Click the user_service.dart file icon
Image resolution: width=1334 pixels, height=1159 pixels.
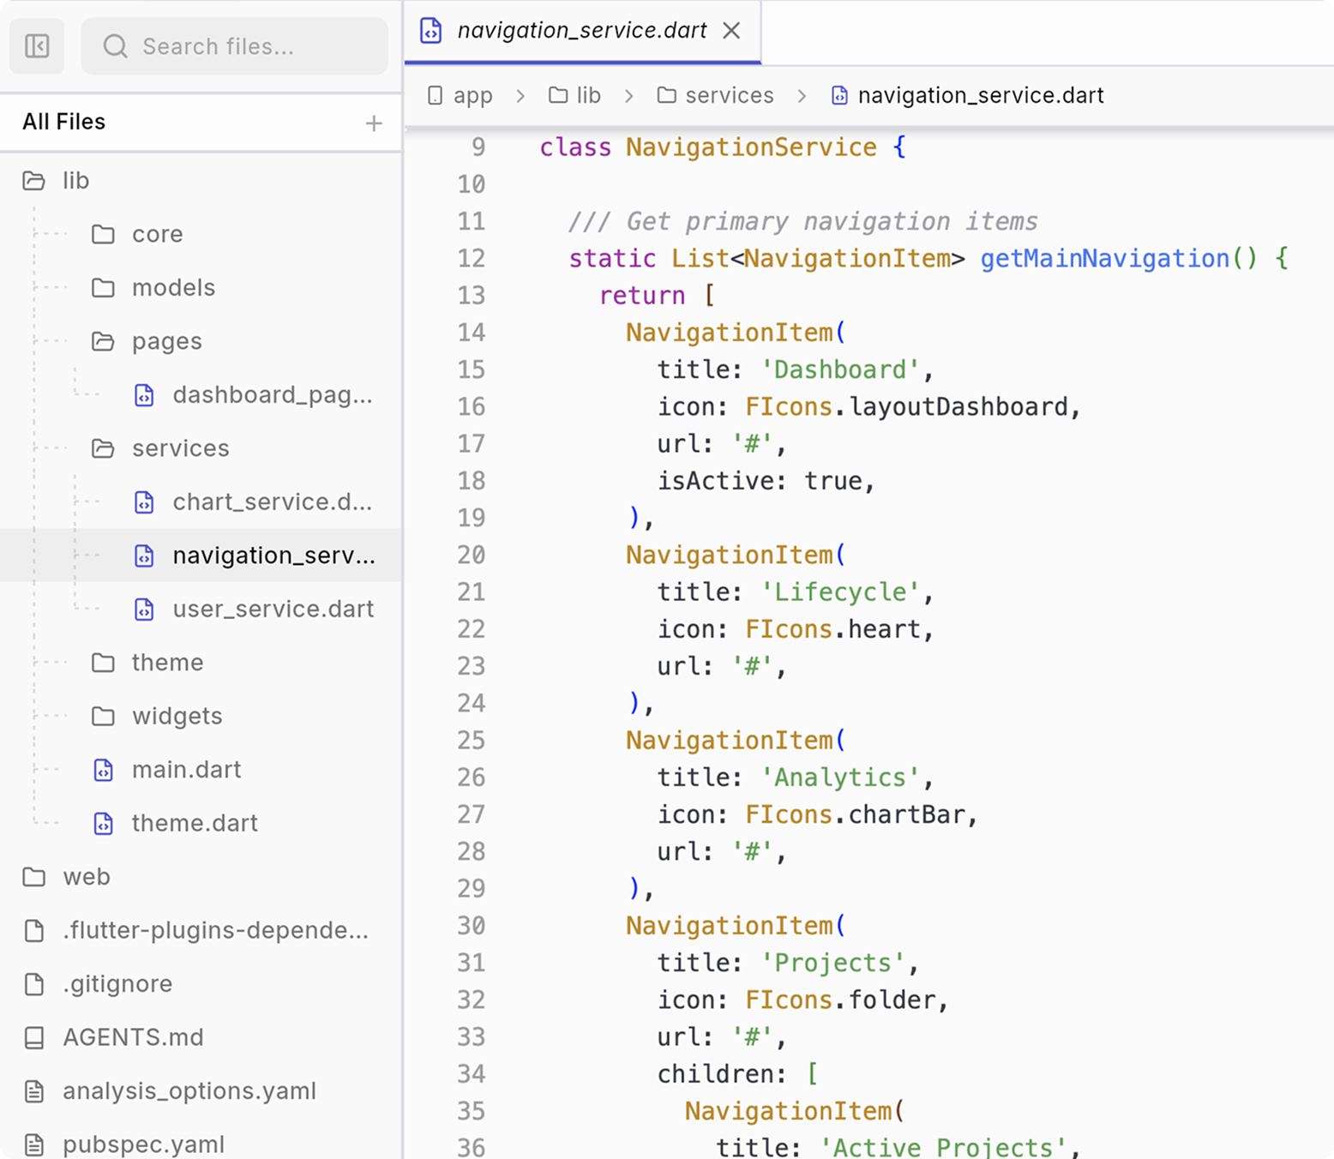click(144, 610)
